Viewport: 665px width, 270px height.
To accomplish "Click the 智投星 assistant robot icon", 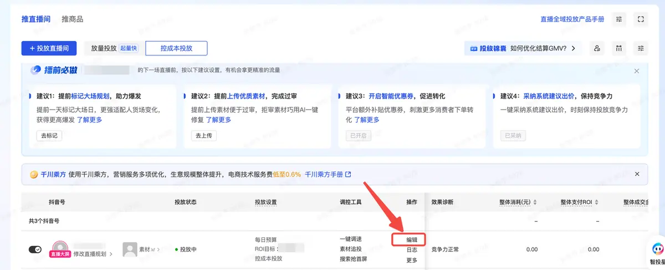I will pyautogui.click(x=657, y=250).
